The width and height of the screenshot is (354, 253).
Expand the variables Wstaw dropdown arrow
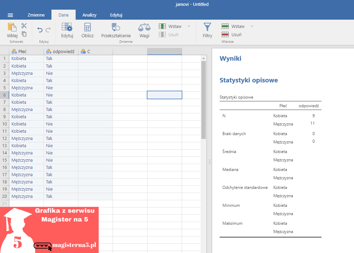pos(189,26)
